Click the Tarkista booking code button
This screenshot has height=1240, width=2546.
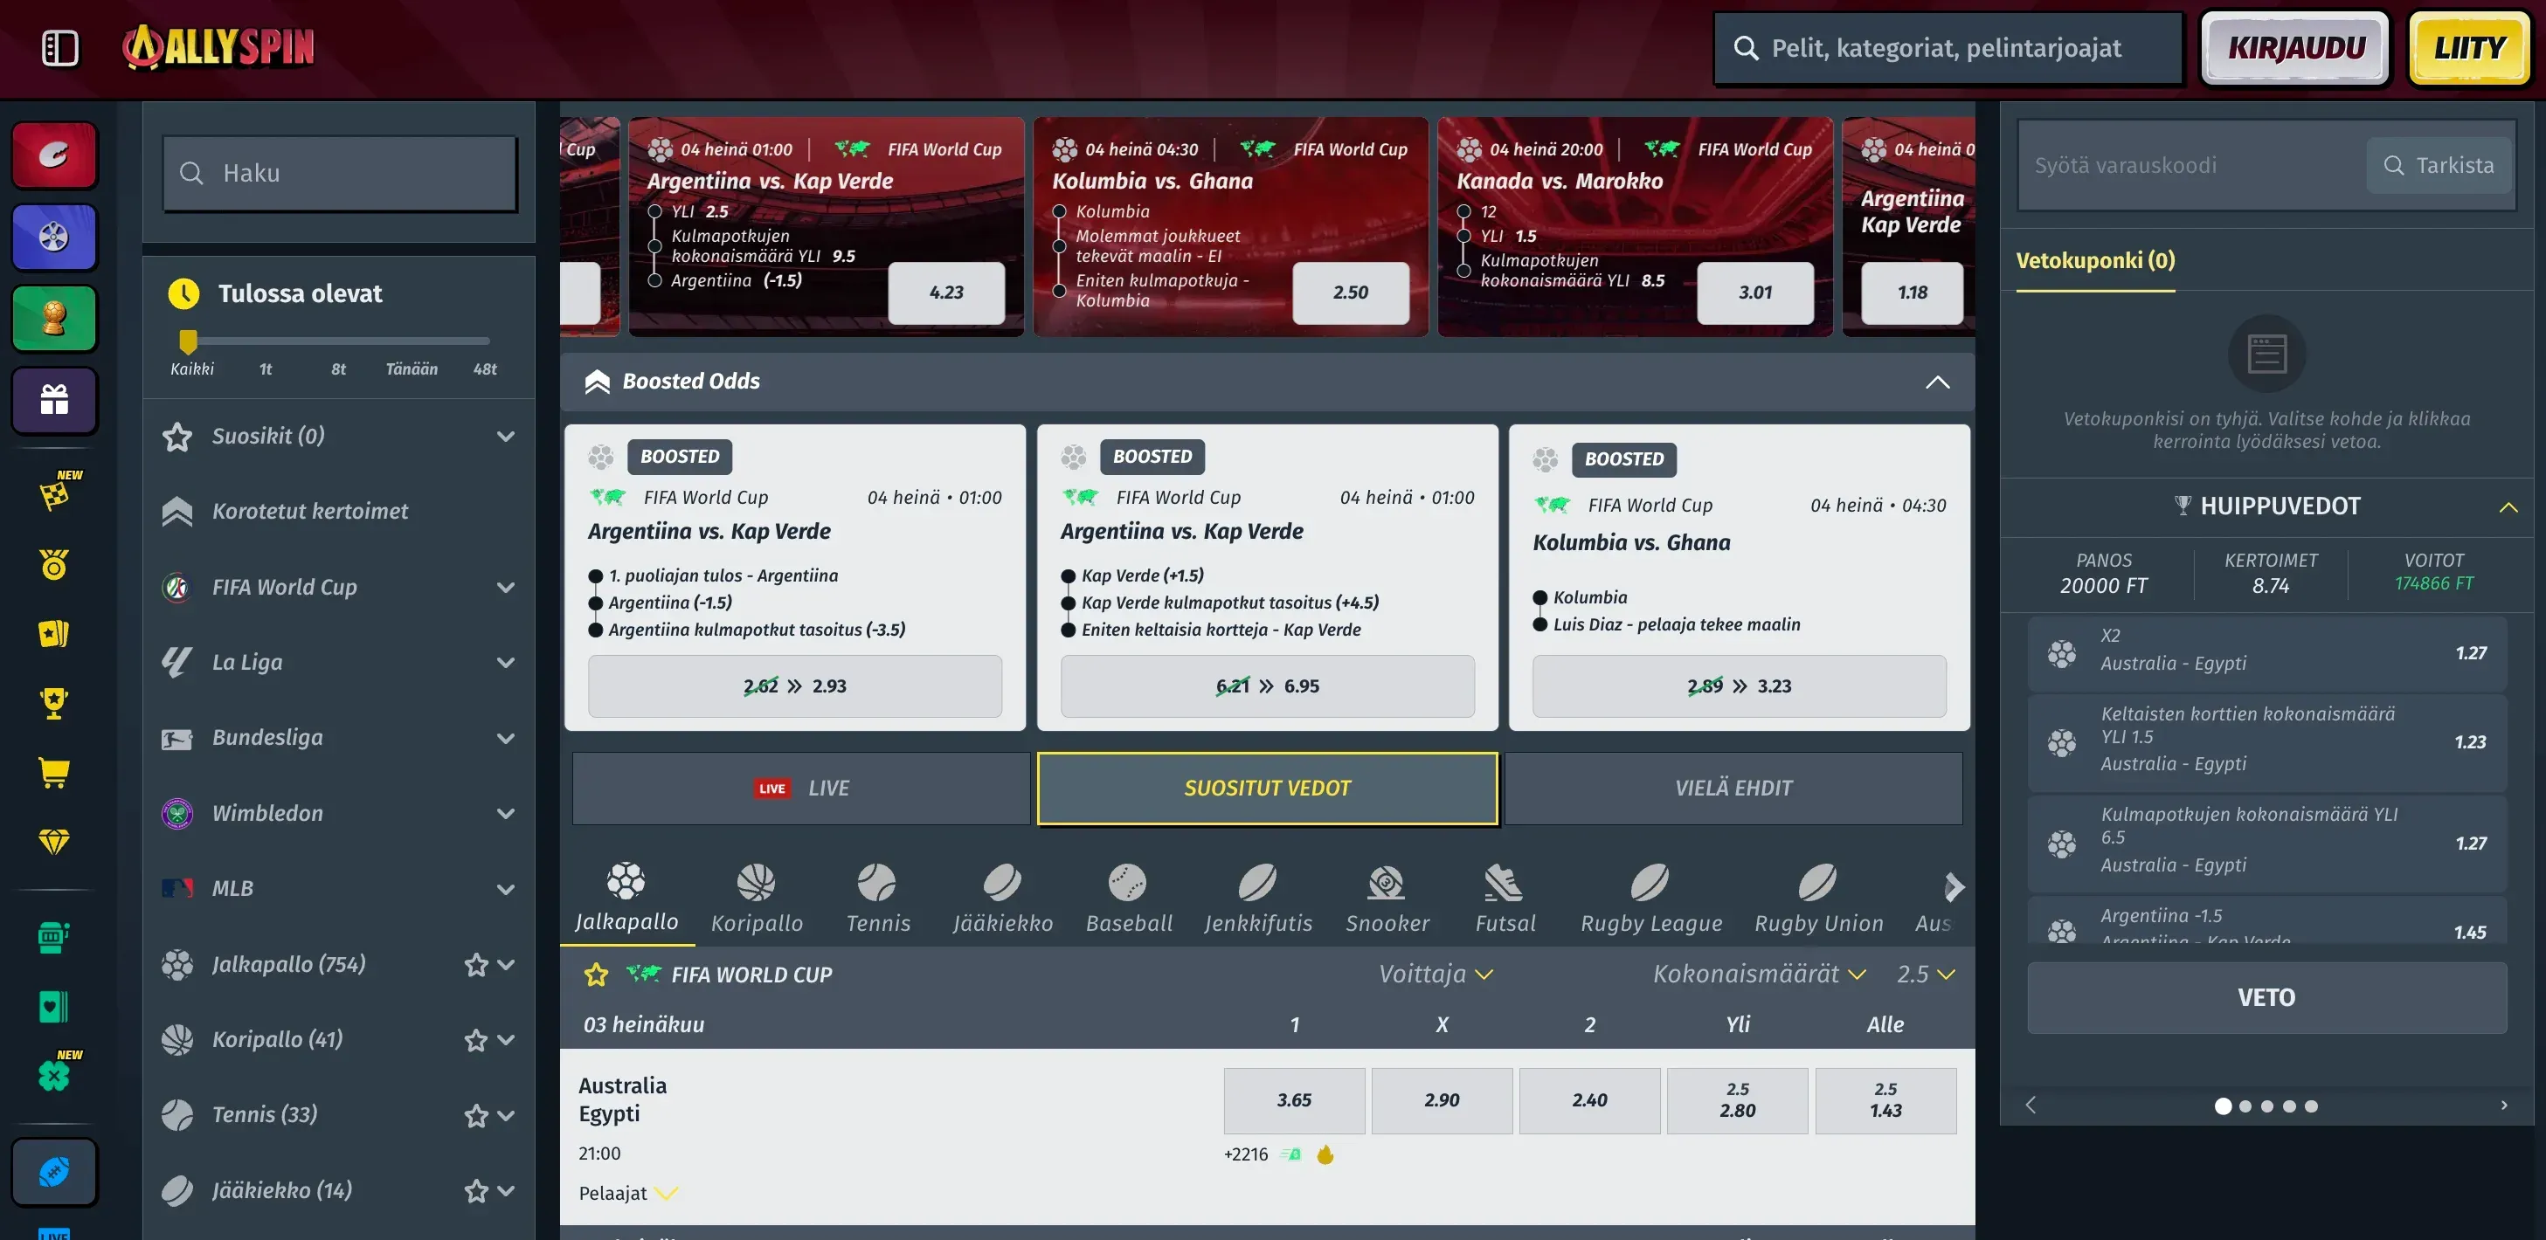(x=2439, y=166)
